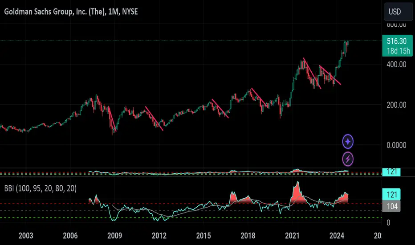The height and width of the screenshot is (245, 415).
Task: Click the 2021 year label on time axis
Action: point(292,236)
